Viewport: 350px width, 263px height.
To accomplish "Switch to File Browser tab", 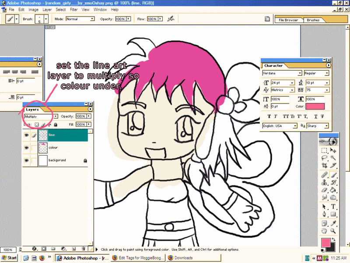I will pyautogui.click(x=288, y=20).
